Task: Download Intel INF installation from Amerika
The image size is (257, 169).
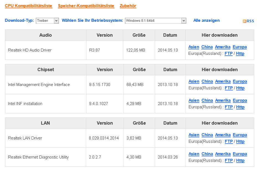Action: click(x=223, y=100)
